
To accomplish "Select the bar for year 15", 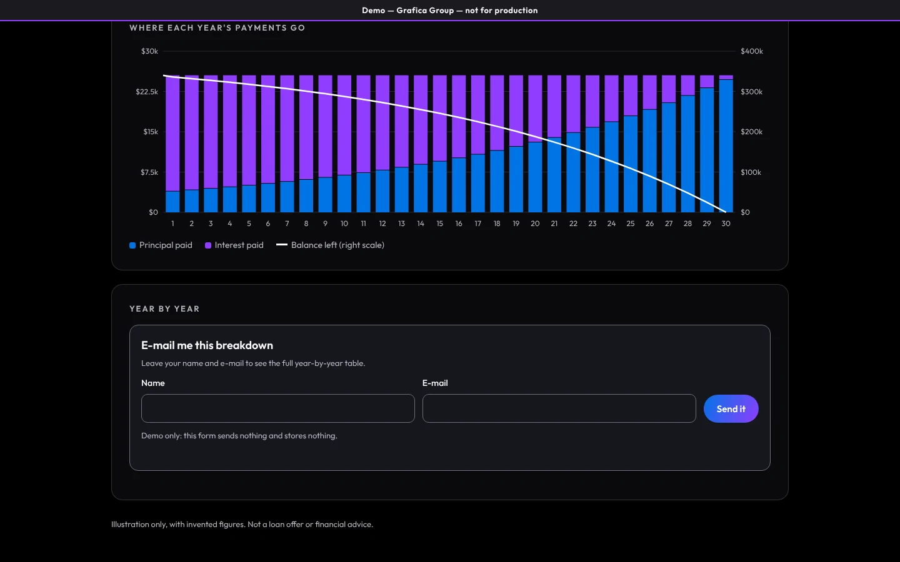I will pyautogui.click(x=440, y=144).
